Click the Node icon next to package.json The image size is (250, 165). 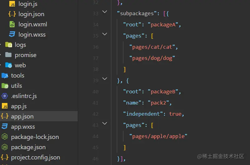tap(5, 147)
